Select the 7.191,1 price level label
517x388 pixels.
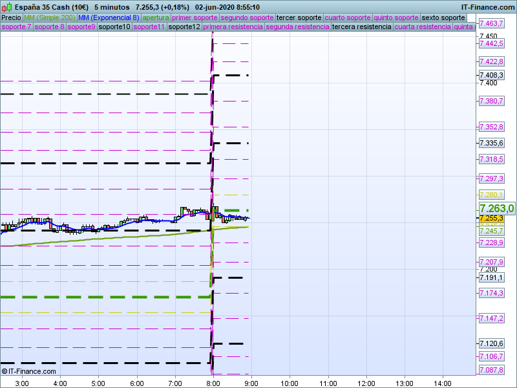(x=491, y=277)
